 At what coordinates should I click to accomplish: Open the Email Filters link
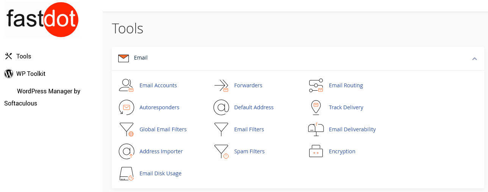click(249, 129)
